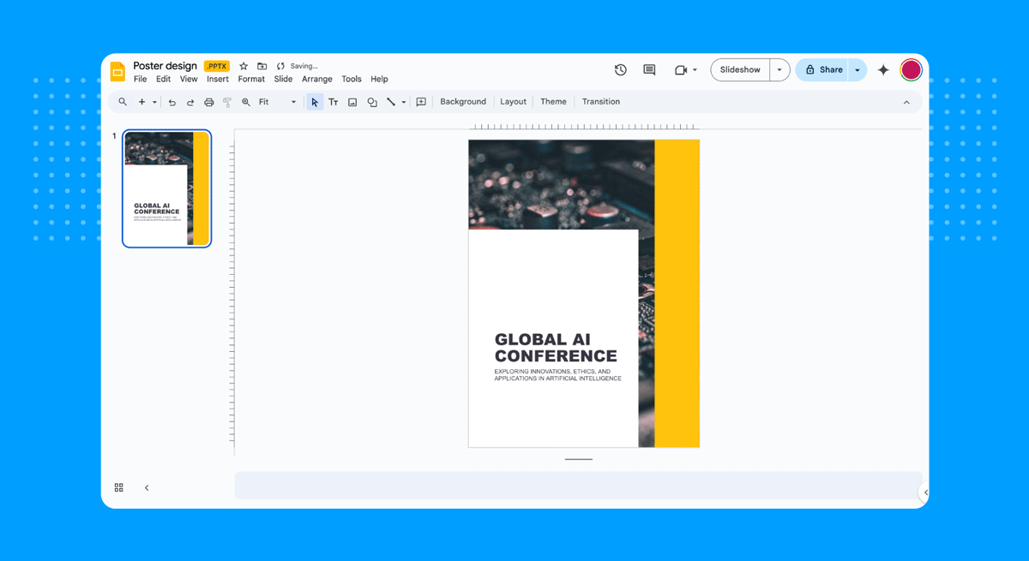1029x561 pixels.
Task: Open the shape insert tool
Action: (x=372, y=102)
